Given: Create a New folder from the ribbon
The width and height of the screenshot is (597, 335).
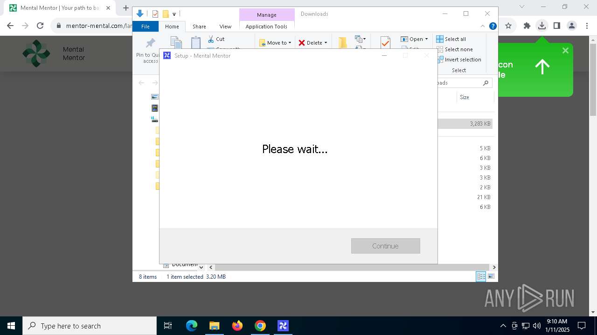Looking at the screenshot, I should coord(343,43).
